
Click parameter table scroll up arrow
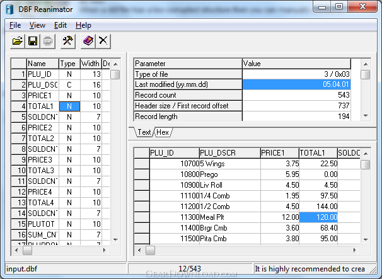pos(366,64)
